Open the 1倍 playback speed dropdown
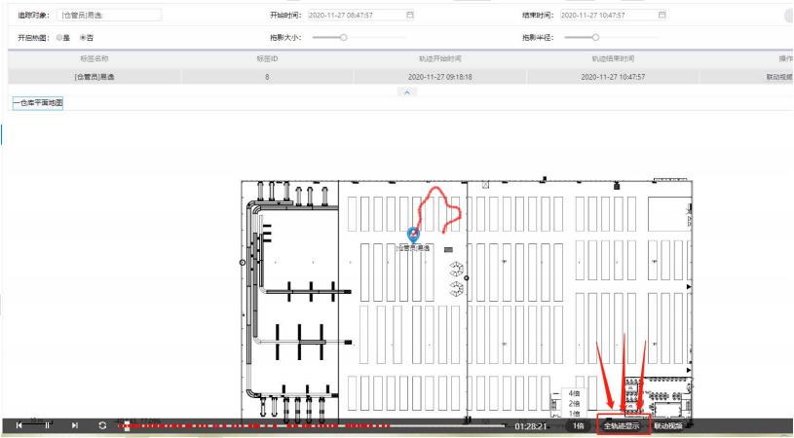794x438 pixels. pos(578,426)
